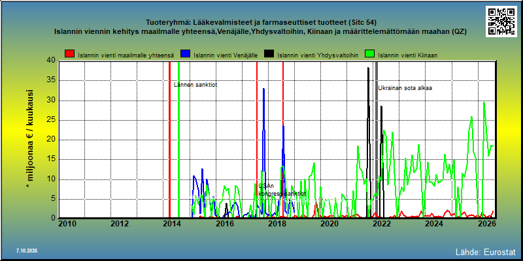Click the y-axis value 15

click(51, 159)
